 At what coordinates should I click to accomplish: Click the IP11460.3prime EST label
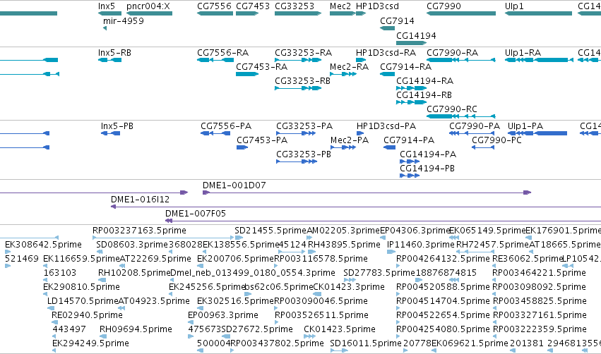tap(421, 245)
